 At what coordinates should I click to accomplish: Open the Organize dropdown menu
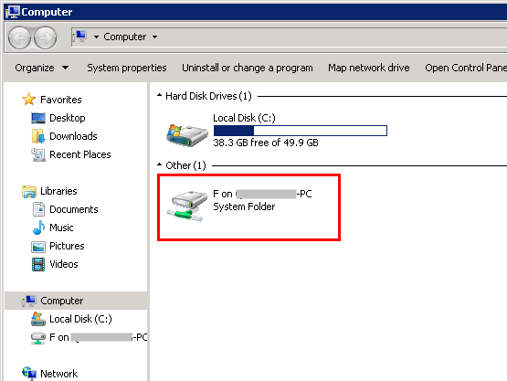click(42, 68)
